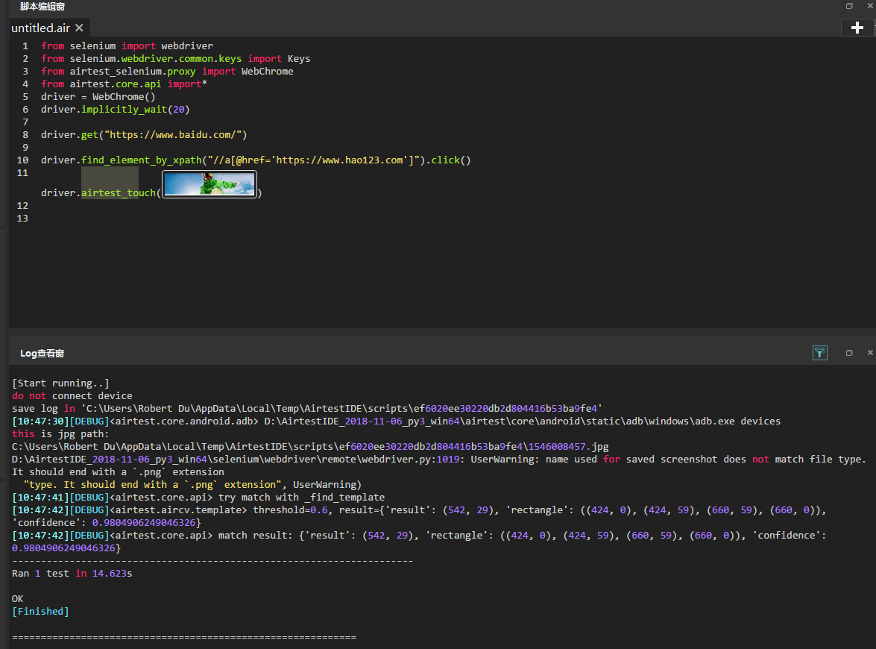Click 'do not connect device' log message
Viewport: 876px width, 649px height.
pyautogui.click(x=72, y=396)
